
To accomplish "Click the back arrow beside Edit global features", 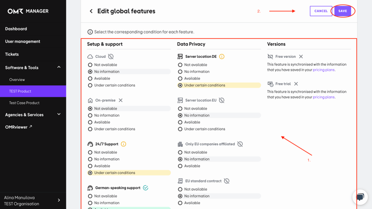I will pyautogui.click(x=91, y=11).
